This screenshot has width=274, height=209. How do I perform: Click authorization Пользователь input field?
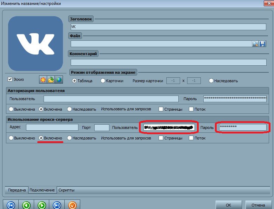click(111, 99)
